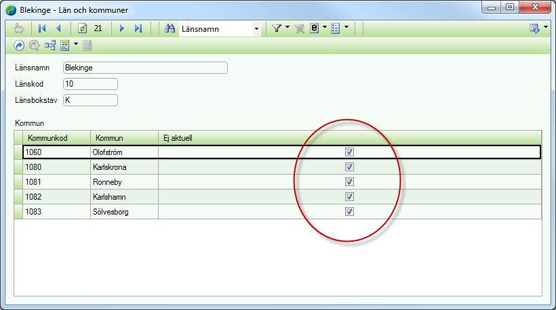Toggle Ej aktuell checkbox for Karlskrona
556x310 pixels.
tap(349, 167)
